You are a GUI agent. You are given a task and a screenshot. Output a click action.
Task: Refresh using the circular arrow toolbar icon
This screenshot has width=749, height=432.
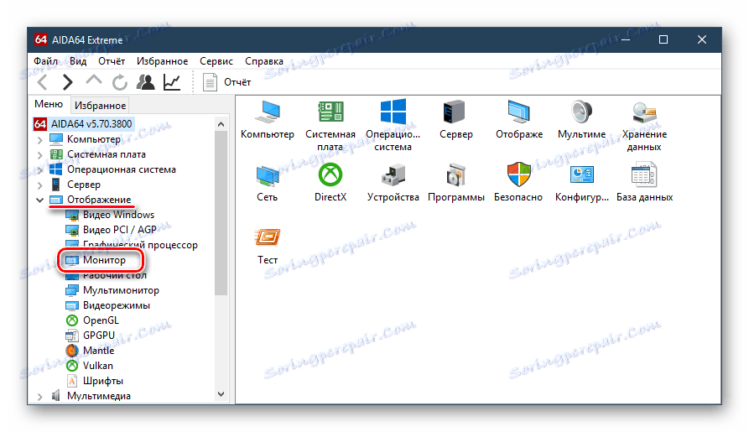(x=119, y=82)
